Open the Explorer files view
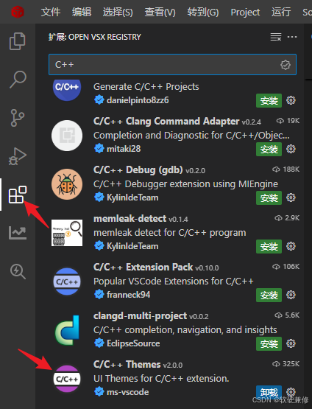 click(18, 41)
